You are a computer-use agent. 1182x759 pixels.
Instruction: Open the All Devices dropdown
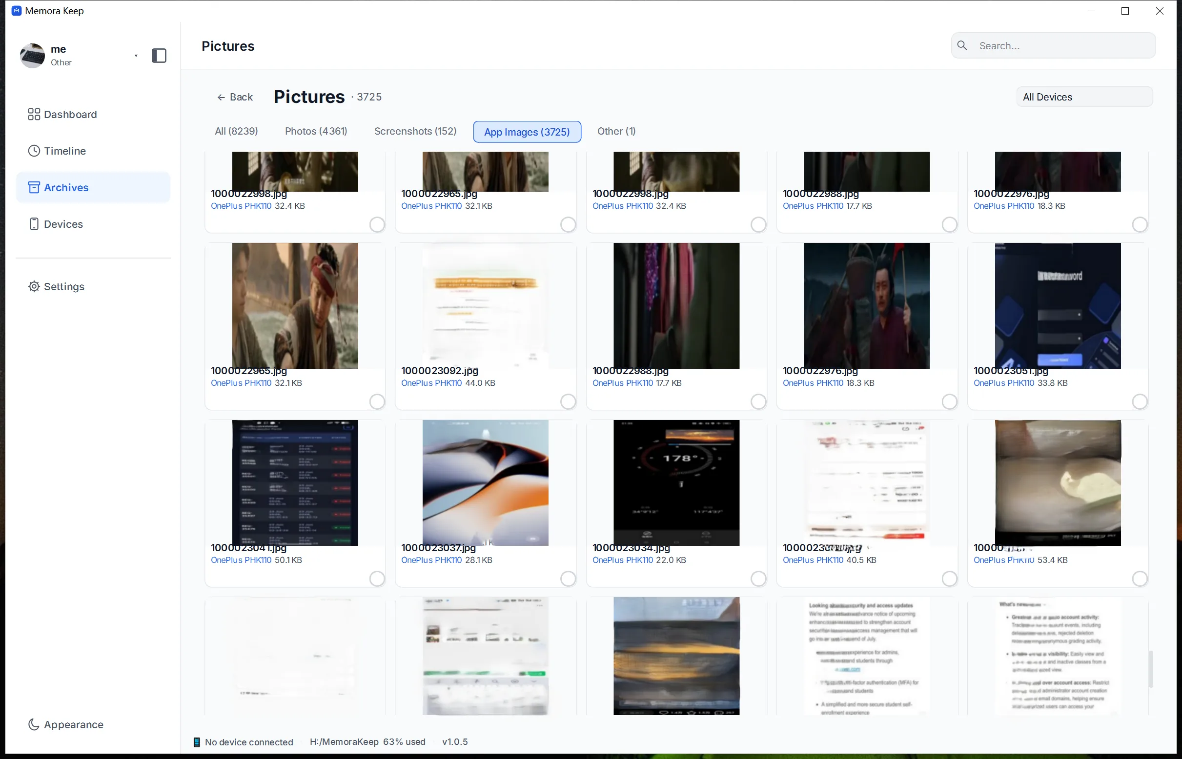pos(1084,97)
